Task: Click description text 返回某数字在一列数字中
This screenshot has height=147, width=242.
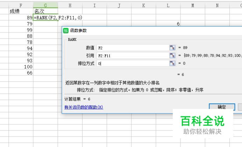Action: (112, 83)
